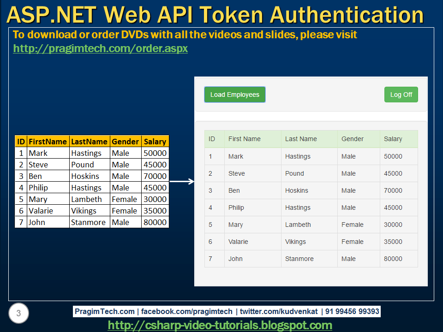Click PragimTech.com in the footer bar

coord(105,311)
